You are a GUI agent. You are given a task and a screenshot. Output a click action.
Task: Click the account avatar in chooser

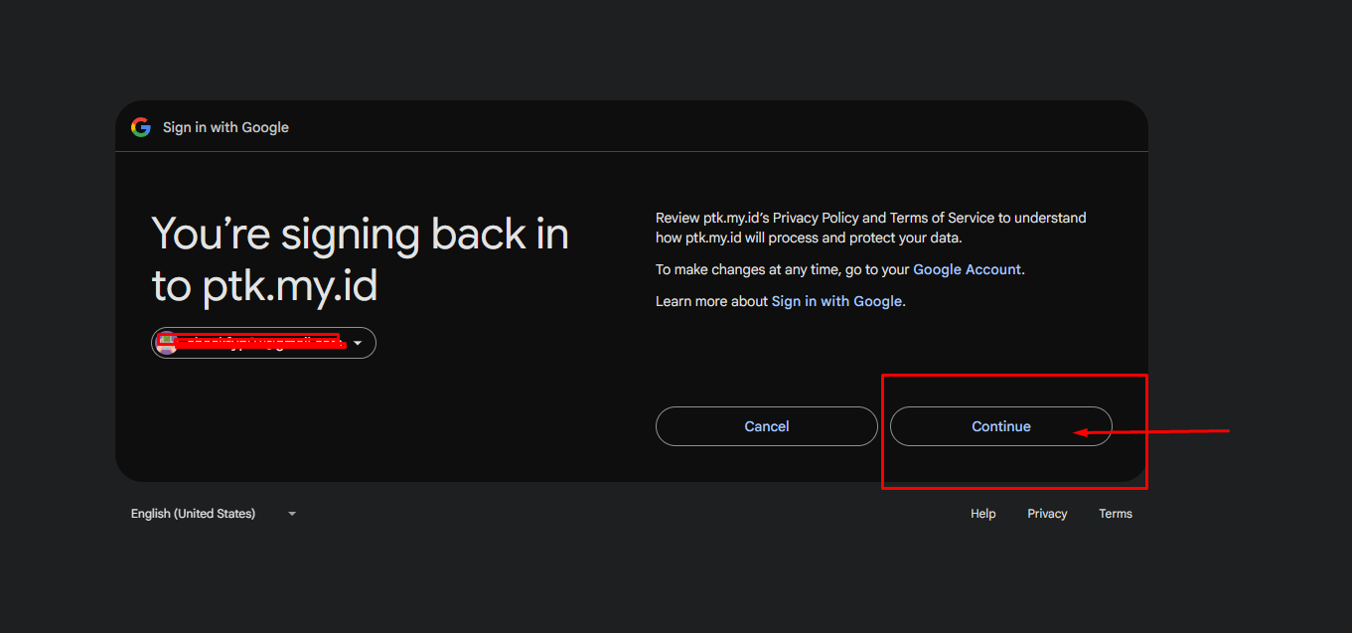(167, 343)
